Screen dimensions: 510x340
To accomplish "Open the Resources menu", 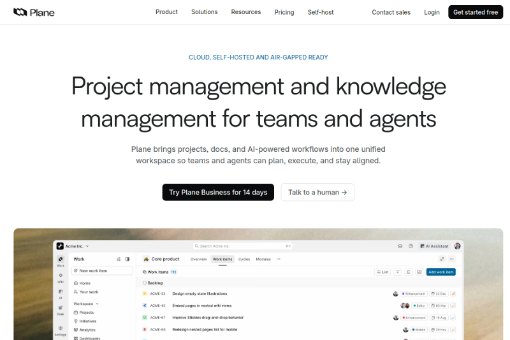I will 246,12.
